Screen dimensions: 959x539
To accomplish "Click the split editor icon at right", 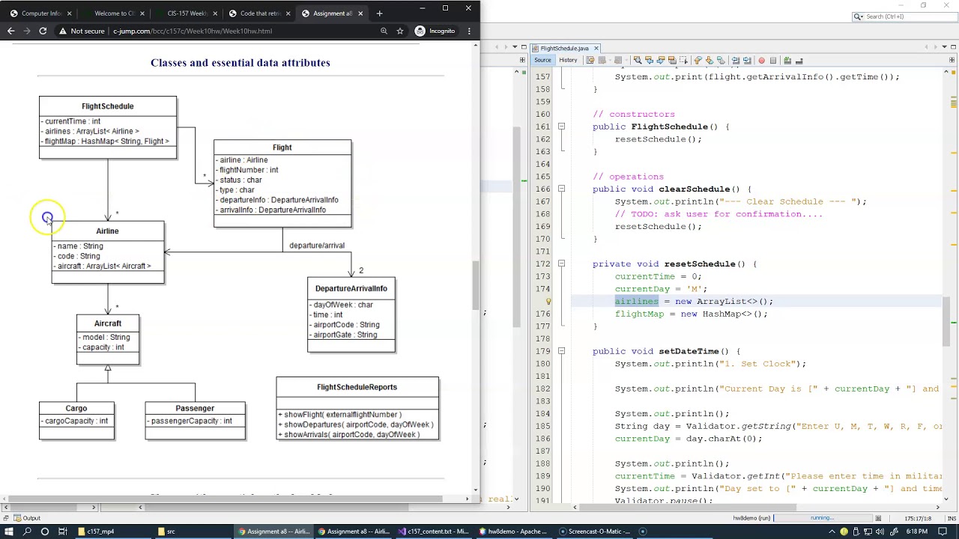I will point(952,60).
